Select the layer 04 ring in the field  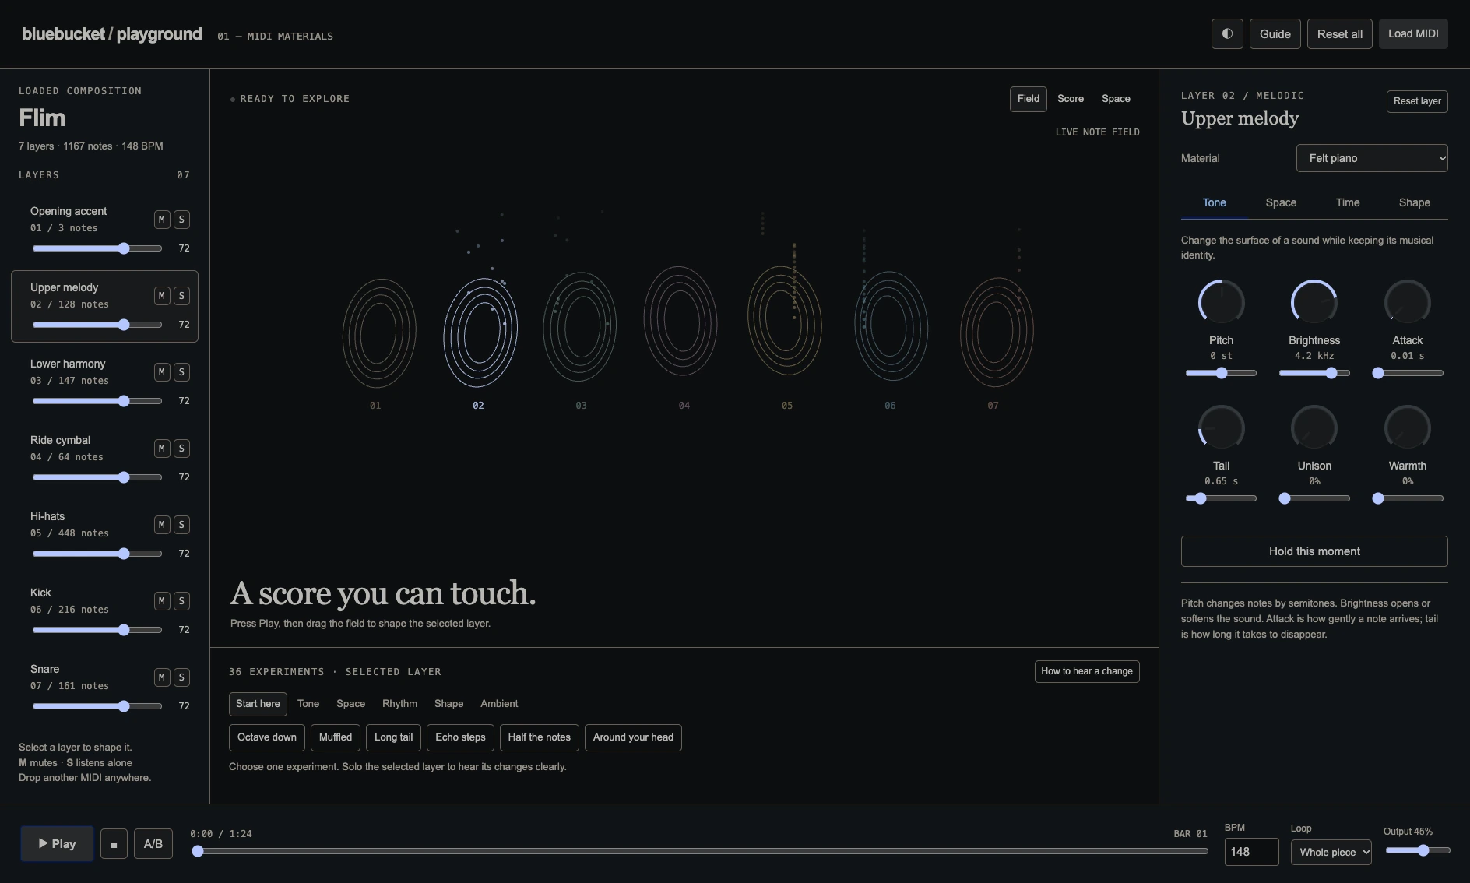[x=680, y=321]
